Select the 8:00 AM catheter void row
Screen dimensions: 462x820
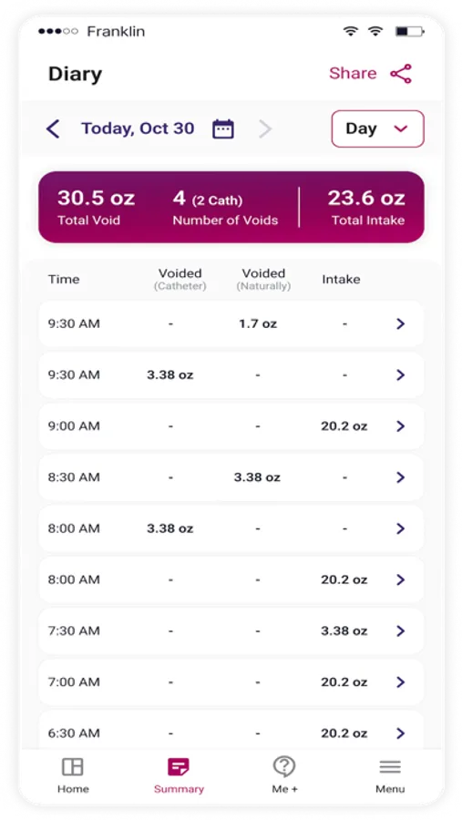click(231, 528)
